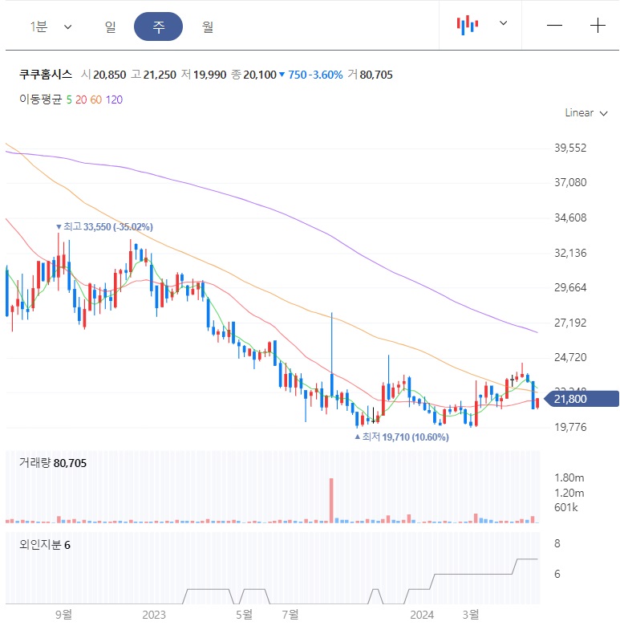Click the 종 20,100 closing price
The height and width of the screenshot is (642, 620).
(253, 75)
